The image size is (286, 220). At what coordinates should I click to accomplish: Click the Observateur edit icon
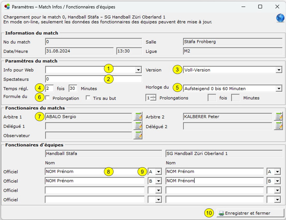[x=138, y=135]
